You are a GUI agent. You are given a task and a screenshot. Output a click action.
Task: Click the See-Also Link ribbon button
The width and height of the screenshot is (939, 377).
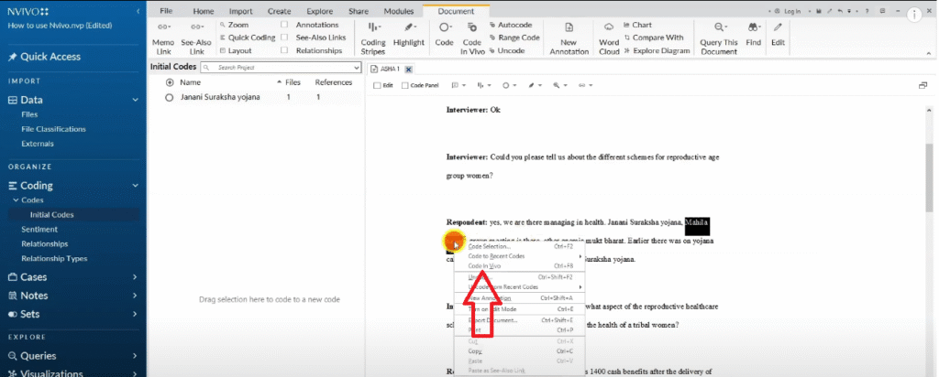[196, 38]
